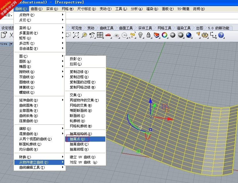
Task: Select 从两个视图的曲线(2) menu entry
Action: tap(40, 139)
